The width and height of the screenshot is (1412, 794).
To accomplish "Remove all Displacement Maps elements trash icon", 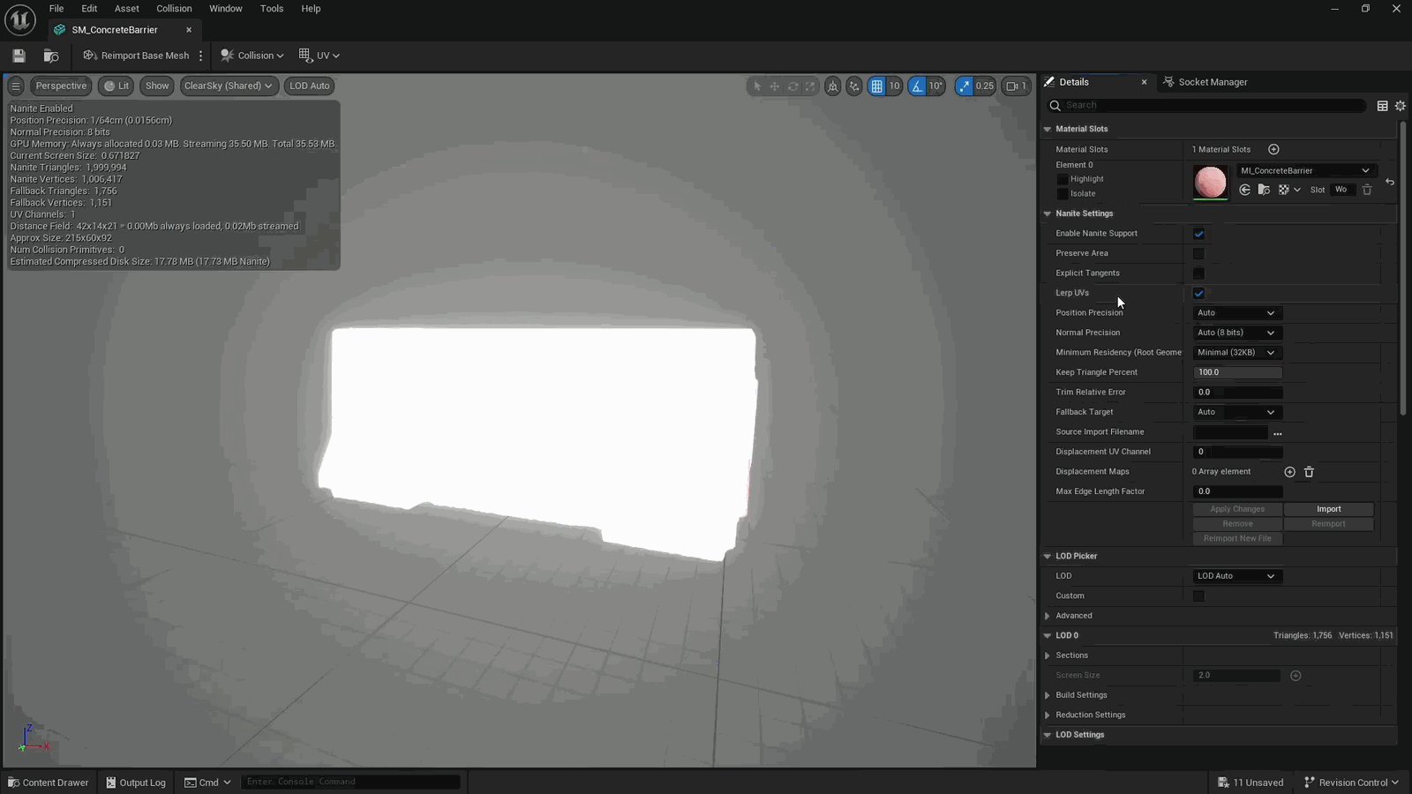I will click(1309, 472).
